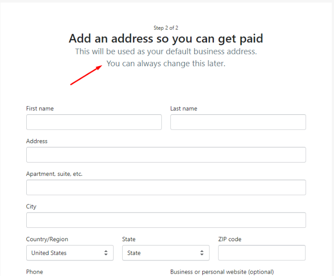Screen dimensions: 334x276
Task: Click 'You can always change this later.' text
Action: click(x=166, y=63)
